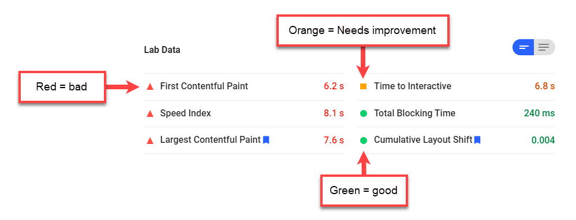The image size is (576, 220).
Task: Click the 240 ms blocking time value
Action: point(539,113)
